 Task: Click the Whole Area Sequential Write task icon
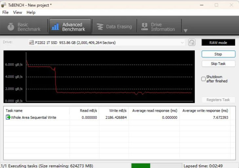[x=8, y=117]
